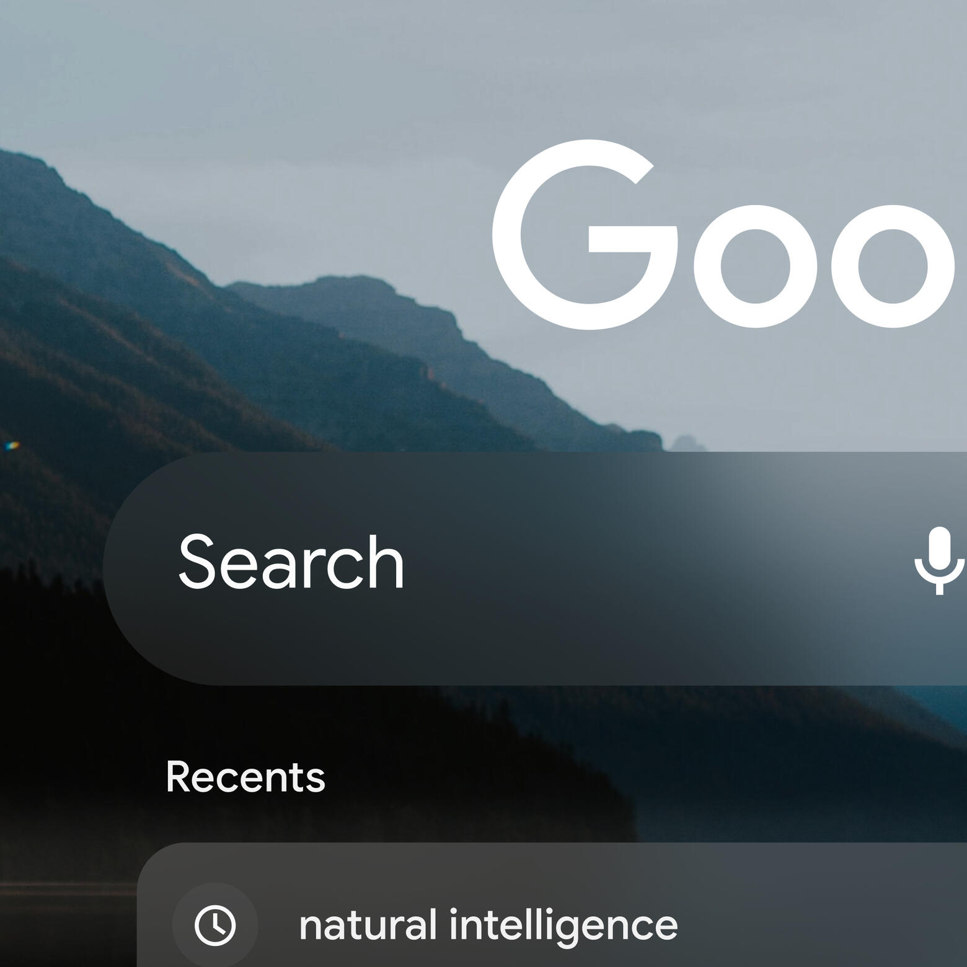Select the natural intelligence suggestion text

coord(488,926)
